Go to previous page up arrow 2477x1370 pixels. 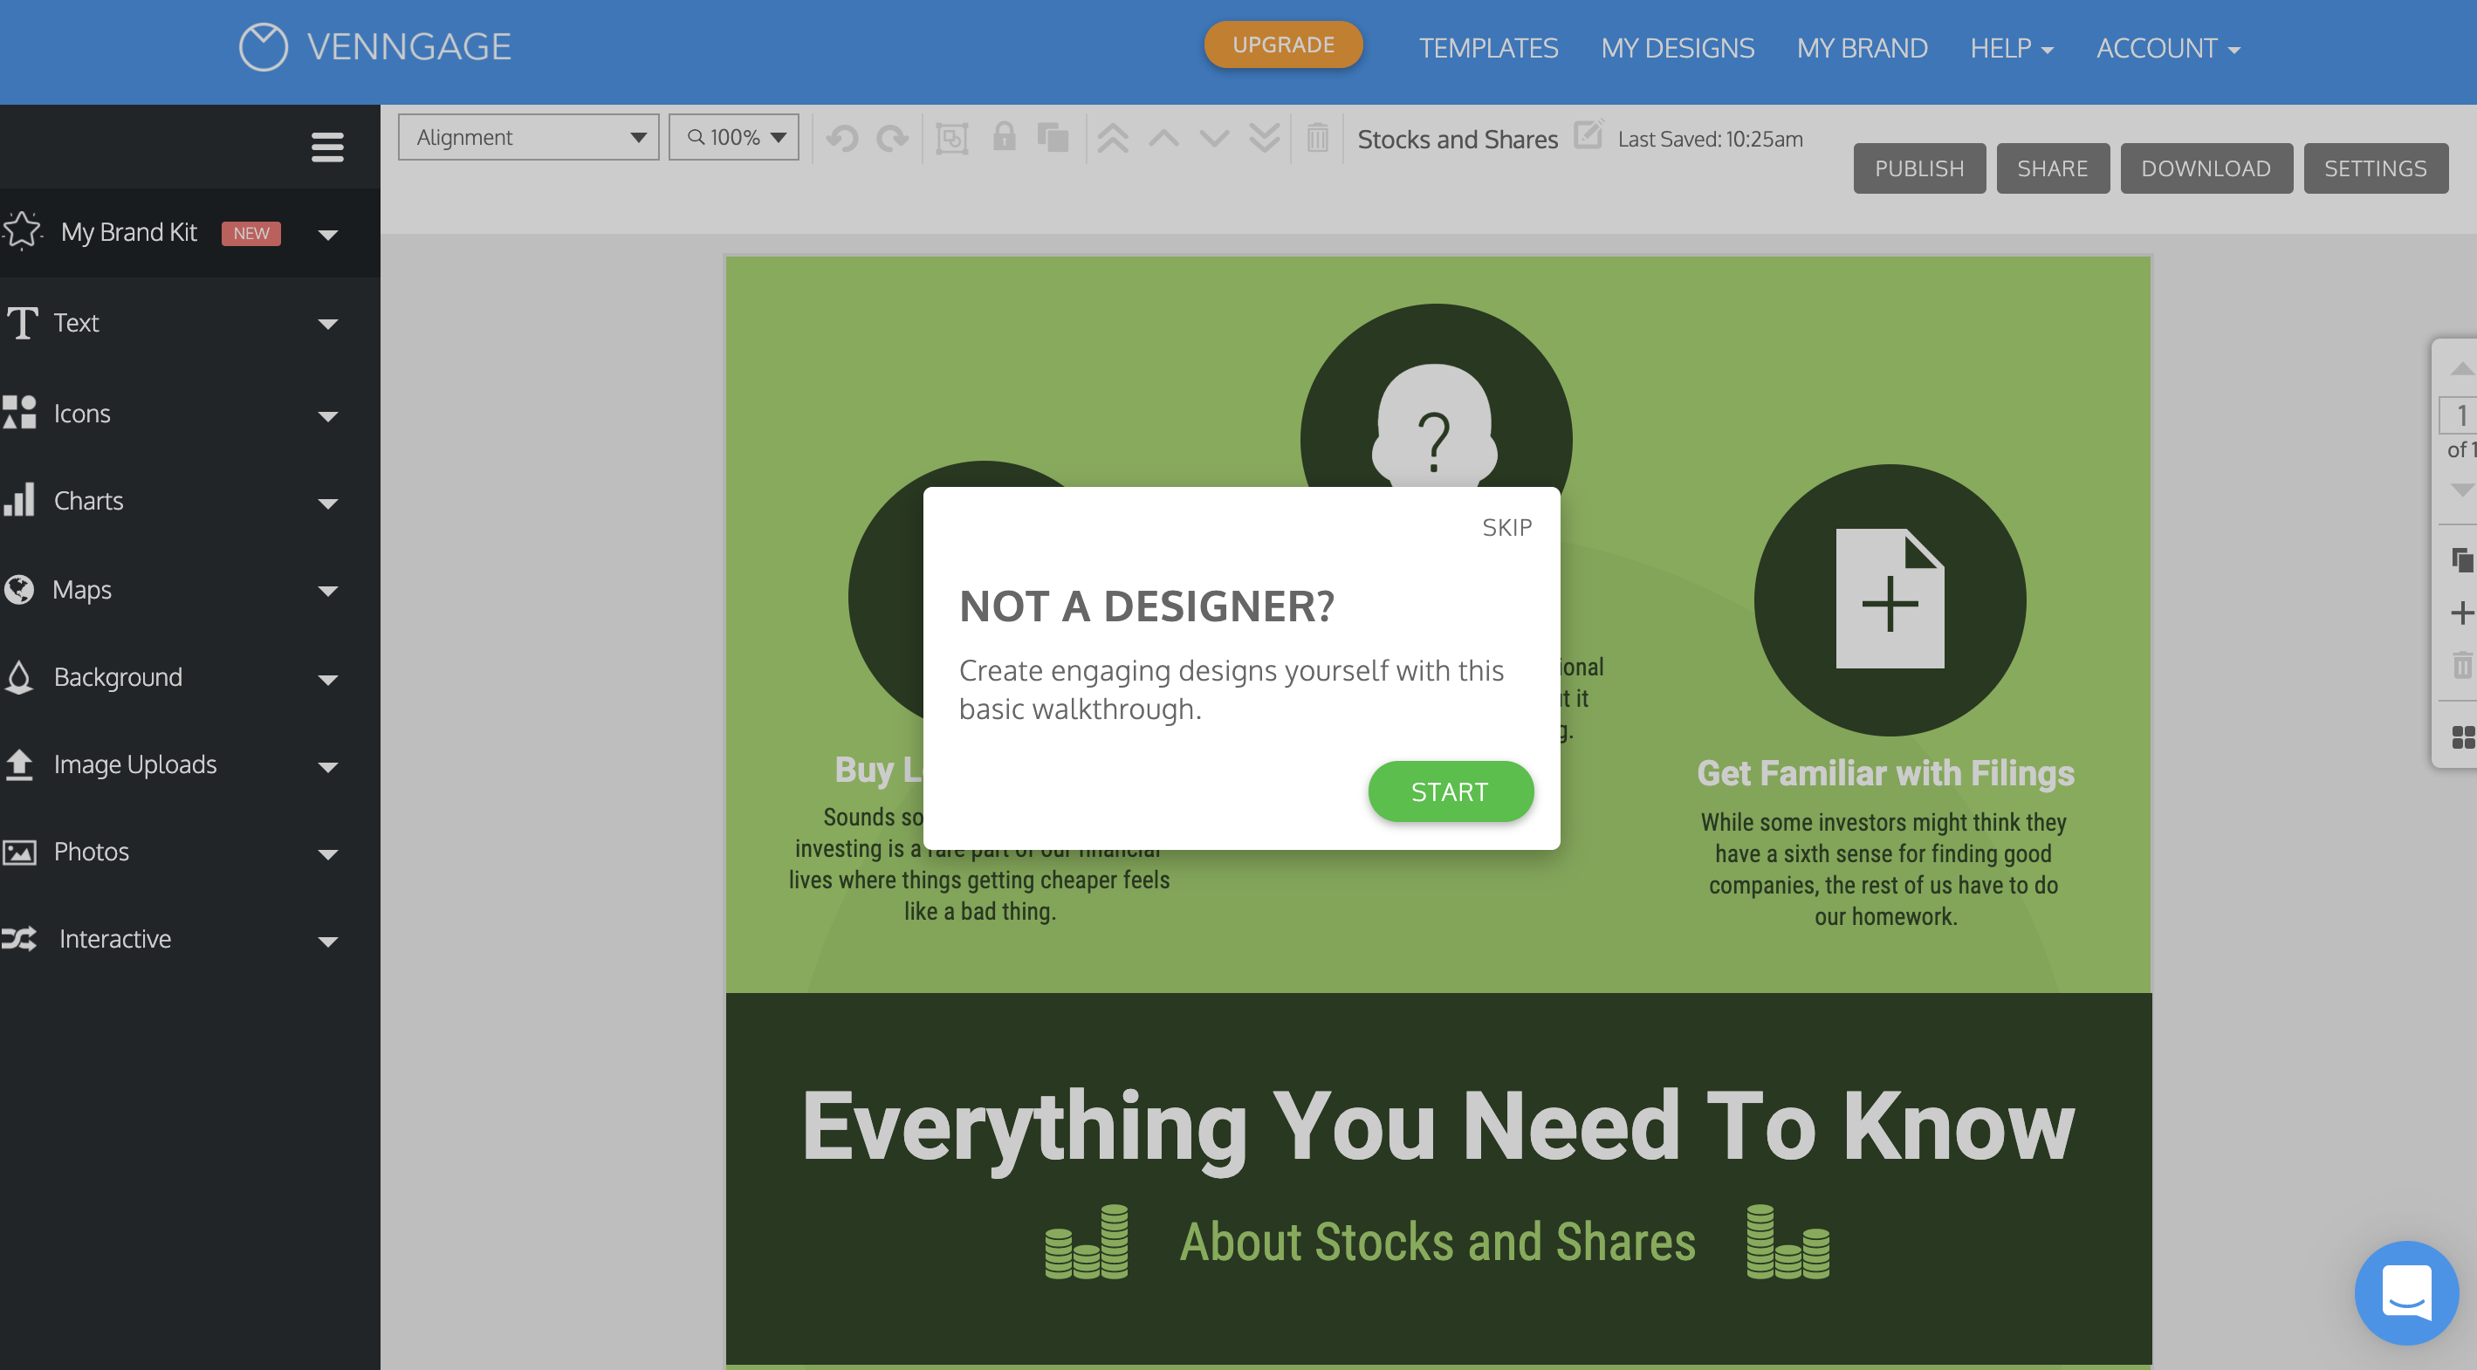pyautogui.click(x=2461, y=369)
